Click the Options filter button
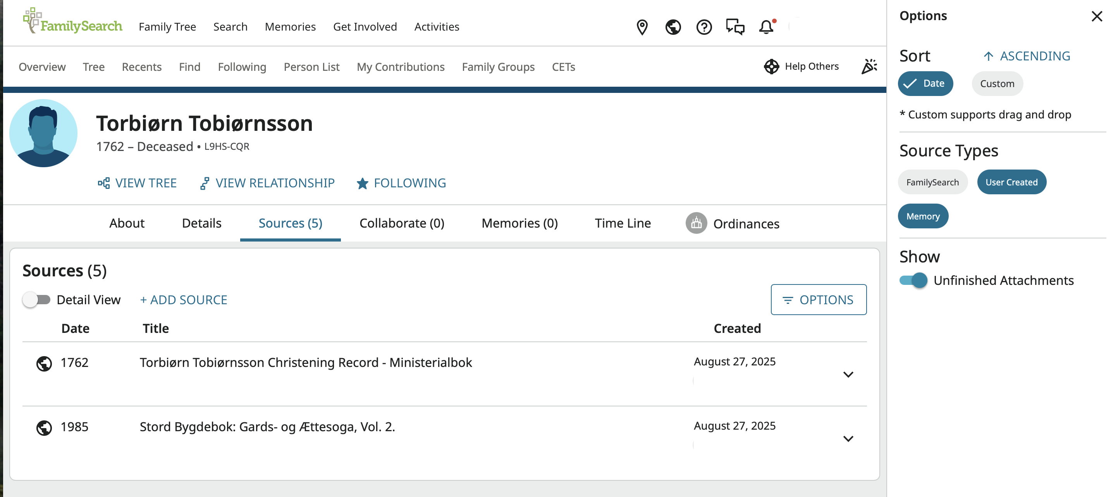Screen dimensions: 1118x497 point(818,300)
